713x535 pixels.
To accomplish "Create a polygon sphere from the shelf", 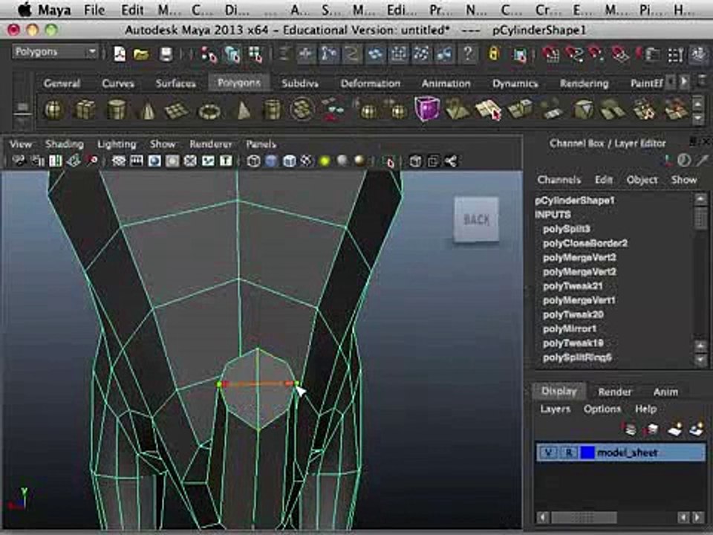I will pyautogui.click(x=53, y=110).
